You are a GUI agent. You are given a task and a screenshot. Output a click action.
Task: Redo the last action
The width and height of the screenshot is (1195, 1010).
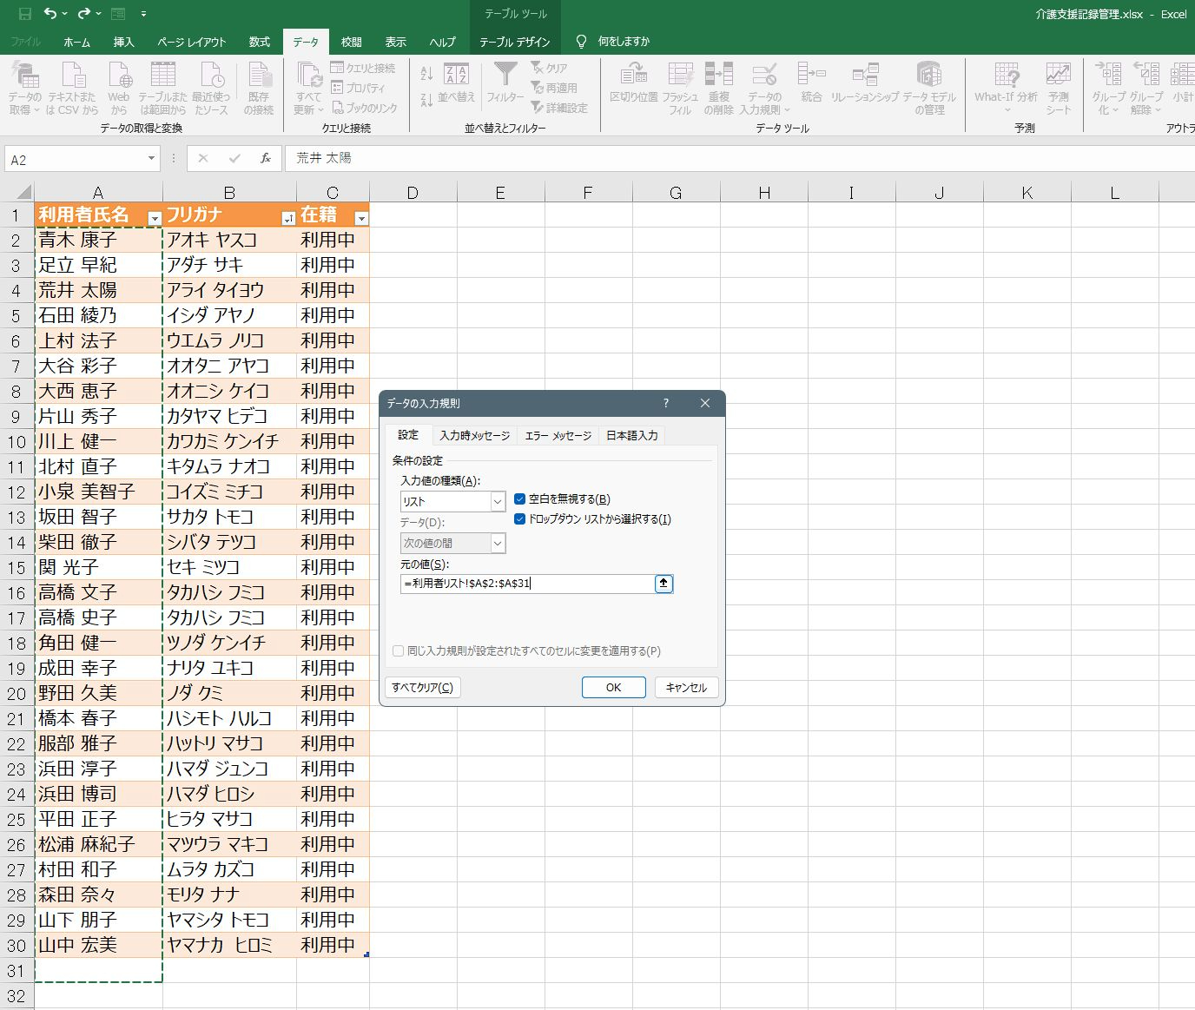[x=84, y=14]
